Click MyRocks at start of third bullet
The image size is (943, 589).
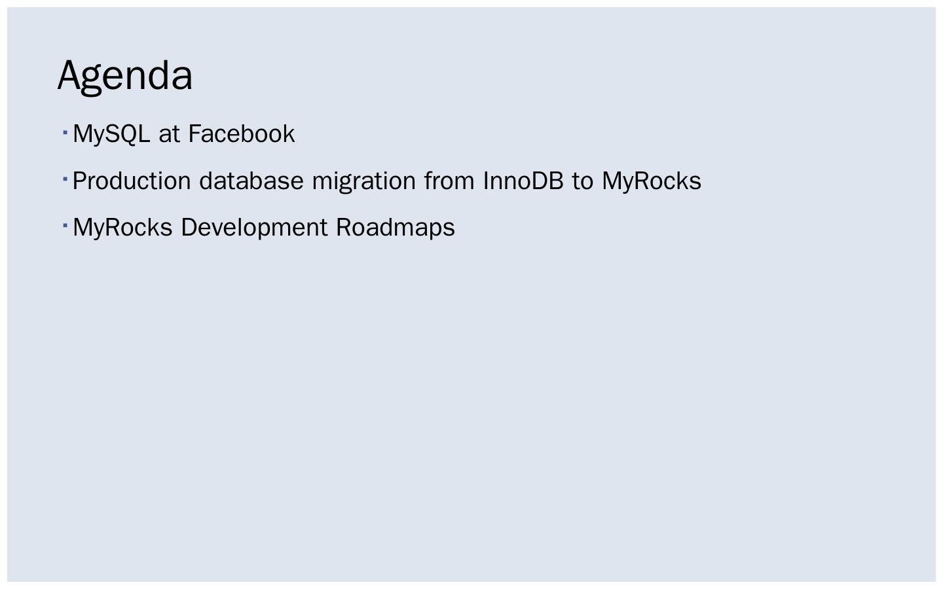(x=122, y=228)
